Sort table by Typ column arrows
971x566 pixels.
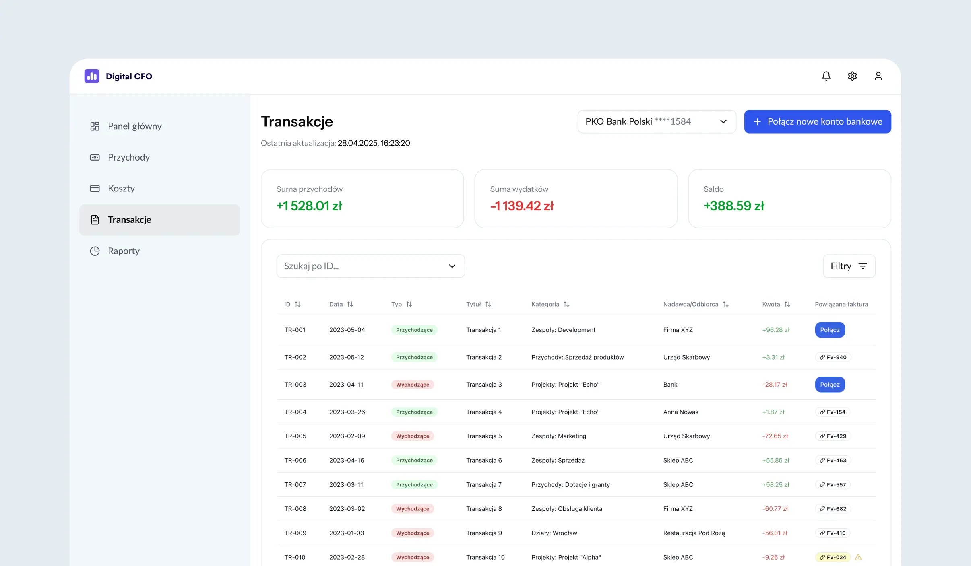point(409,304)
